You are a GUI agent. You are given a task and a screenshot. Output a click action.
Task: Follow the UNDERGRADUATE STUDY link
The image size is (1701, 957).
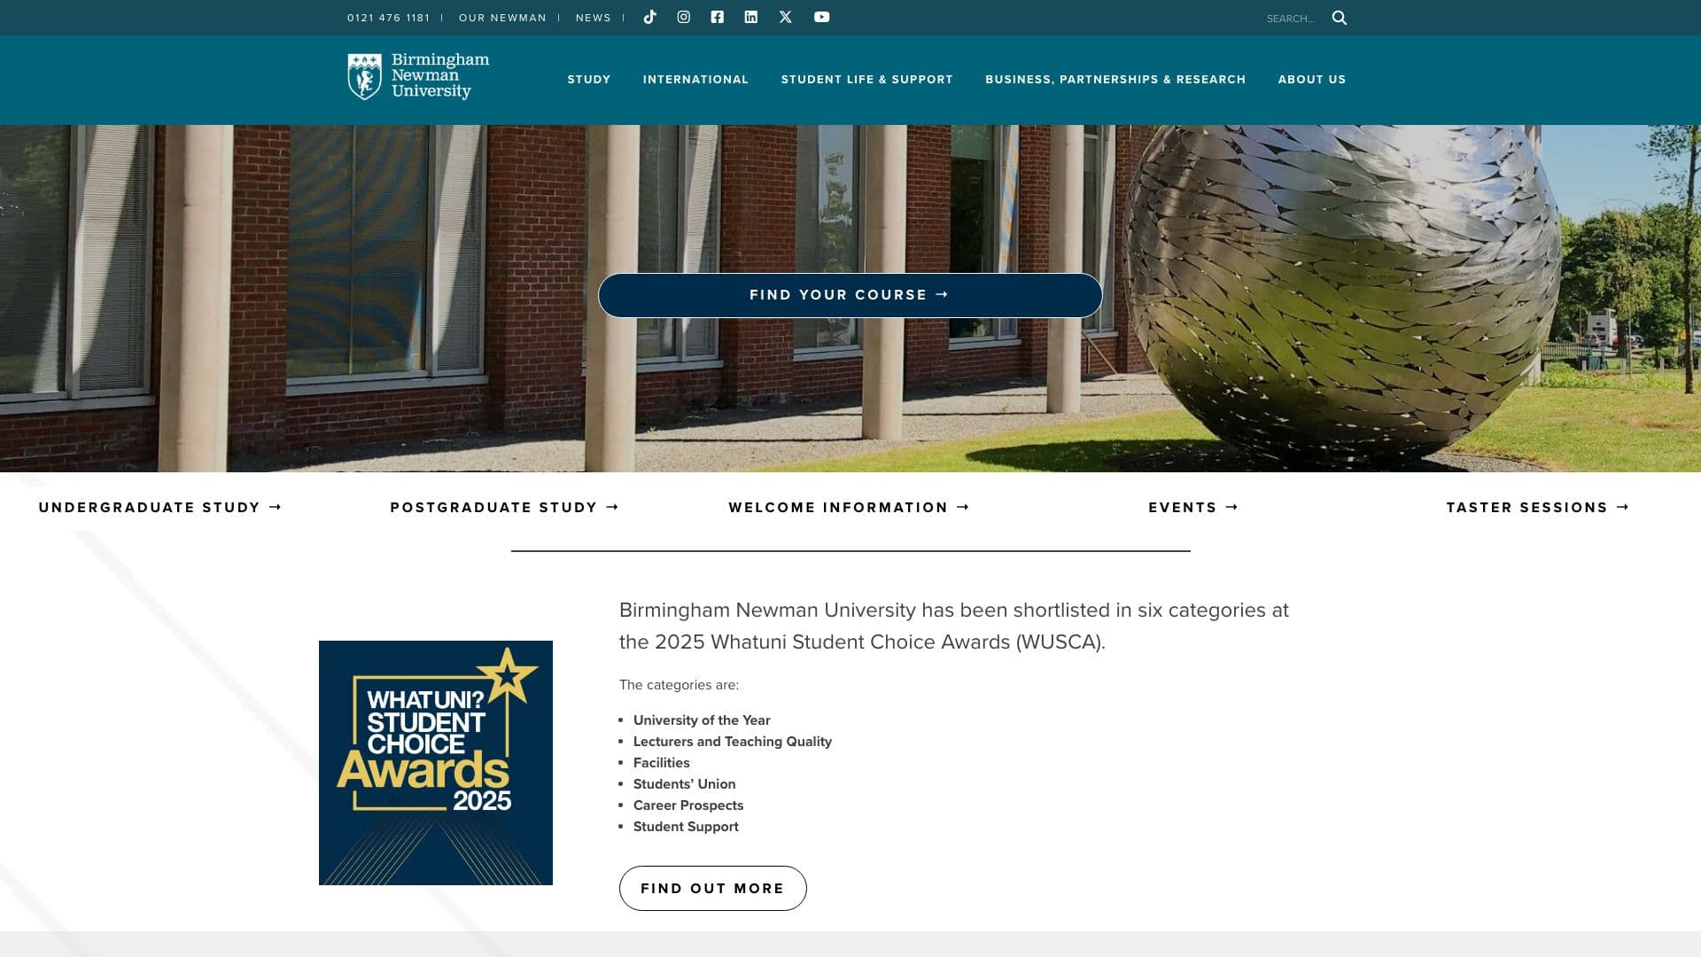(159, 507)
